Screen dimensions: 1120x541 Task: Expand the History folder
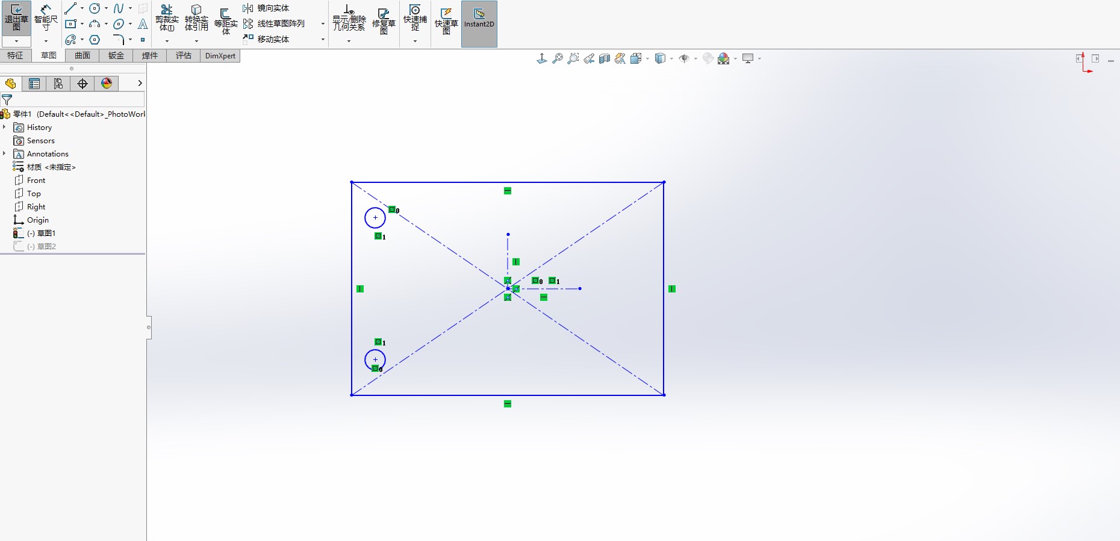4,127
